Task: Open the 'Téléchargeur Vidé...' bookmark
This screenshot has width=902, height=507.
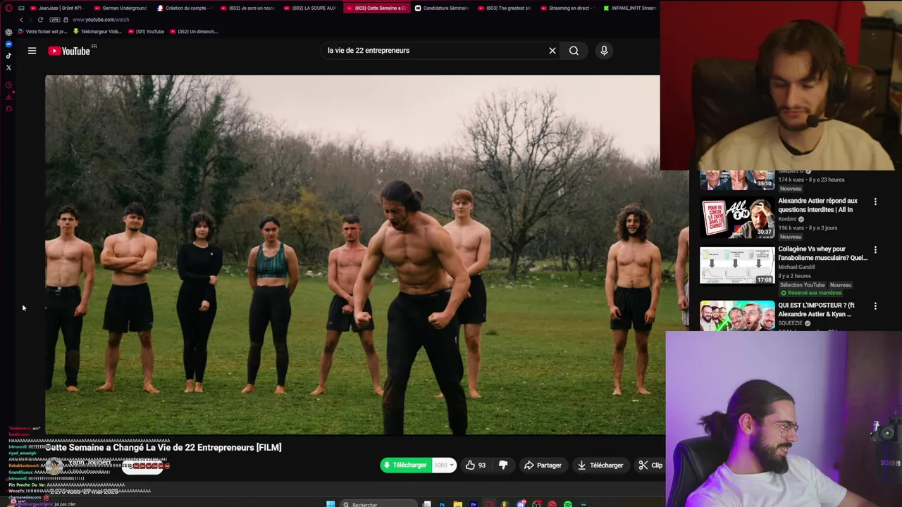Action: [97, 32]
